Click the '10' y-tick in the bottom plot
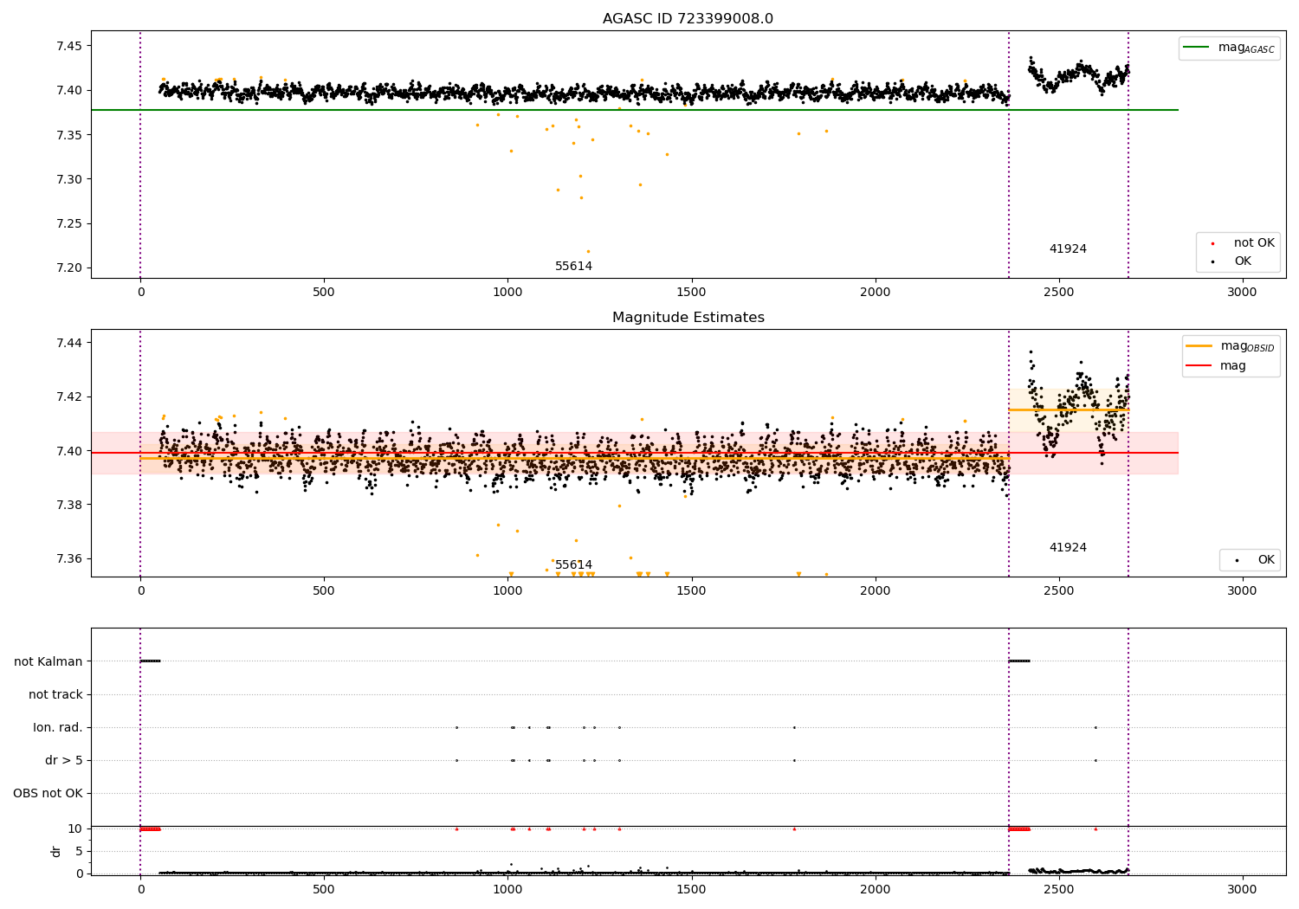 click(75, 829)
